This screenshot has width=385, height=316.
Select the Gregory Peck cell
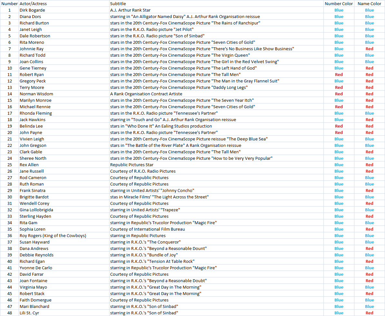tap(64, 81)
